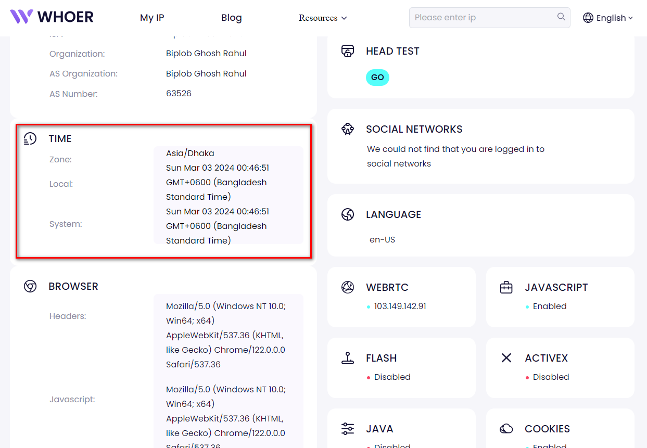This screenshot has width=647, height=448.
Task: Click the globe language icon
Action: (x=588, y=18)
